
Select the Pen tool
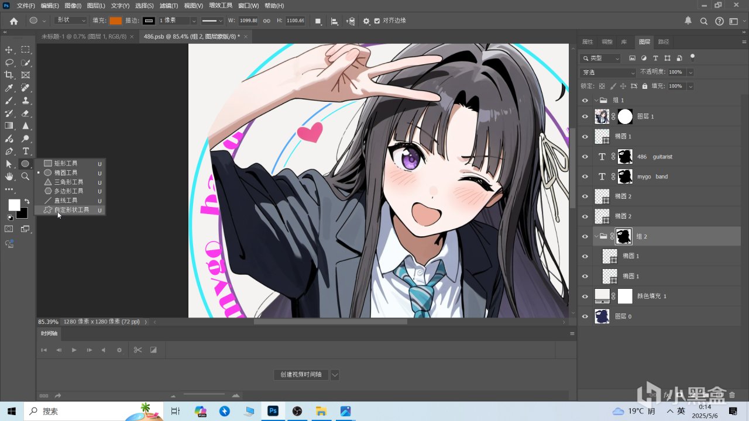point(9,151)
